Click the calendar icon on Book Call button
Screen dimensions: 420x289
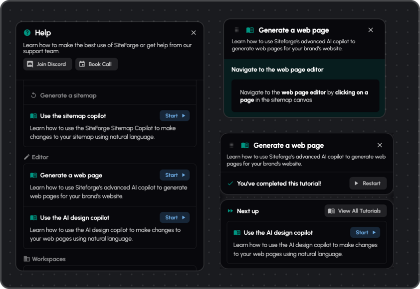tap(81, 64)
